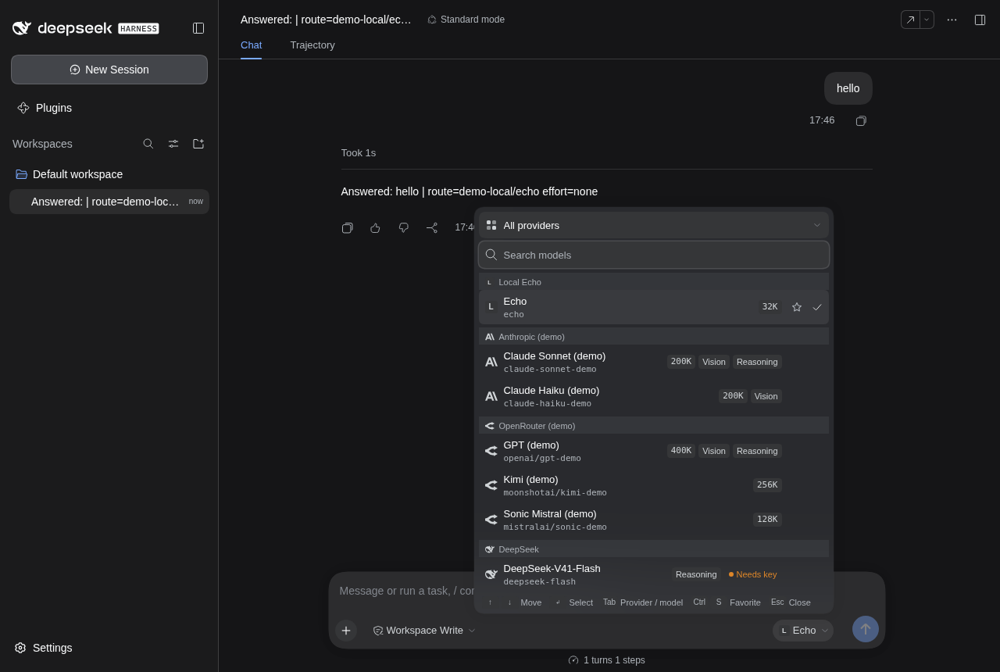Open the Workspace Write permission dropdown
The height and width of the screenshot is (672, 1000).
pos(424,631)
